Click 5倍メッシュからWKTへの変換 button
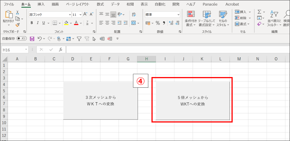 pyautogui.click(x=193, y=101)
